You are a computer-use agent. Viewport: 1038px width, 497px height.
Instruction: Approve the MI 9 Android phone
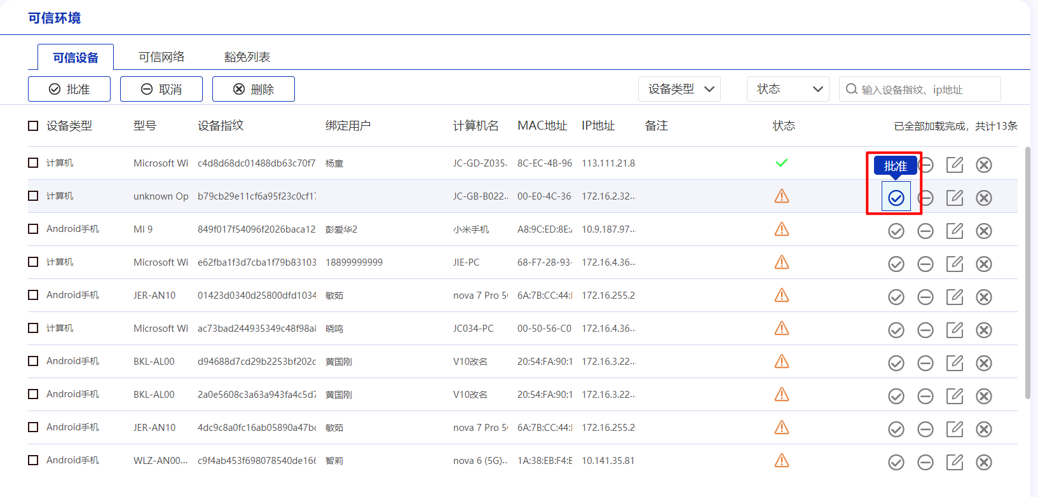(x=896, y=231)
